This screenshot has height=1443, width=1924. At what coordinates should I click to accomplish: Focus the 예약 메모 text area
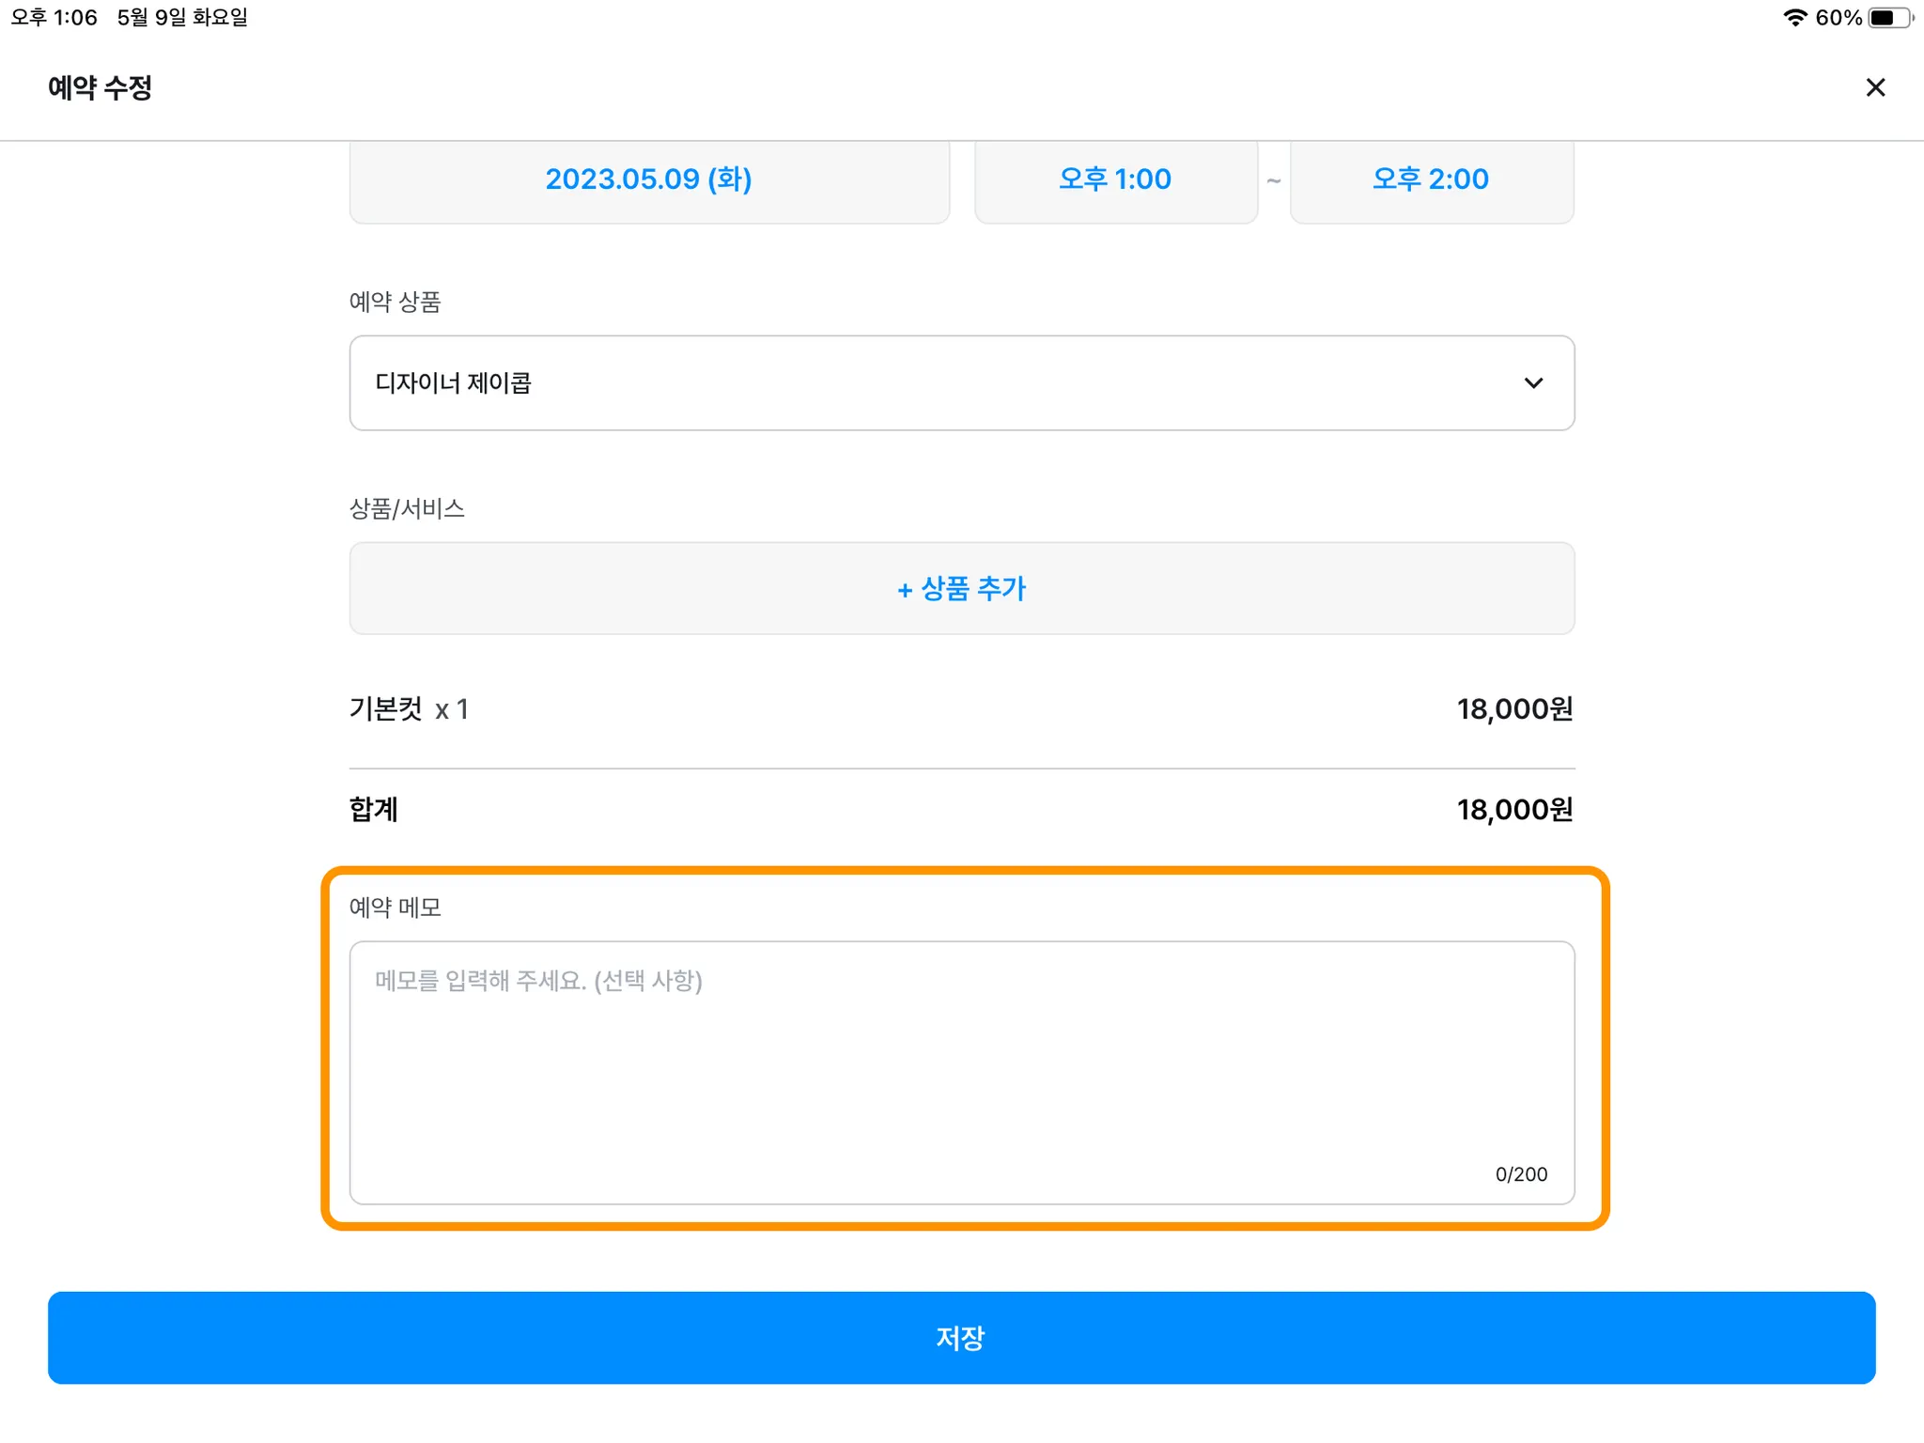(x=962, y=1071)
